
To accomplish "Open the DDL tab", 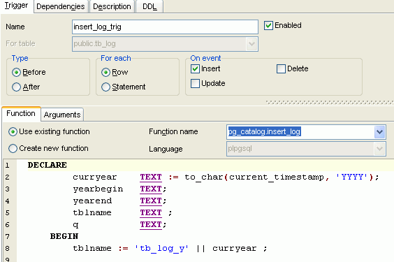I will click(x=149, y=6).
